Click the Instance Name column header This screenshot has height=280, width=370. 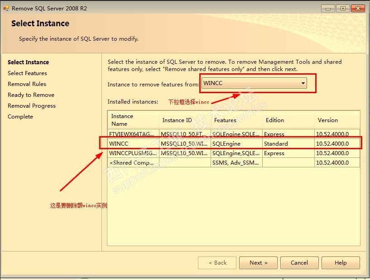coord(133,120)
